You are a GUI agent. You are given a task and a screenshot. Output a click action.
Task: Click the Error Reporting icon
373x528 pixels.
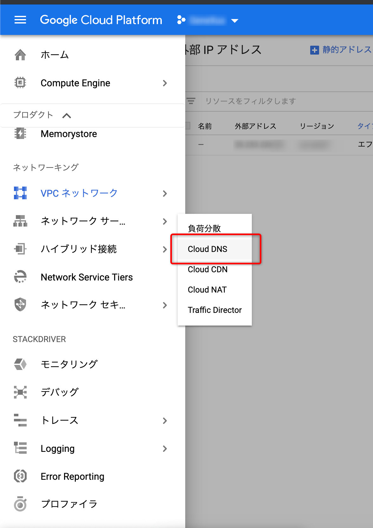click(x=20, y=476)
